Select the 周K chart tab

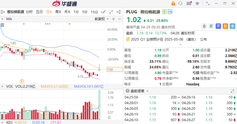[x=58, y=12]
